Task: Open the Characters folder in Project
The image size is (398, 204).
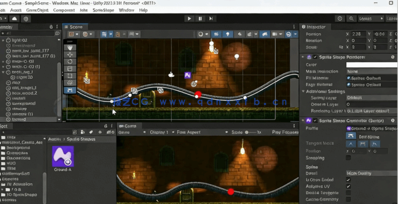Action: click(x=18, y=153)
